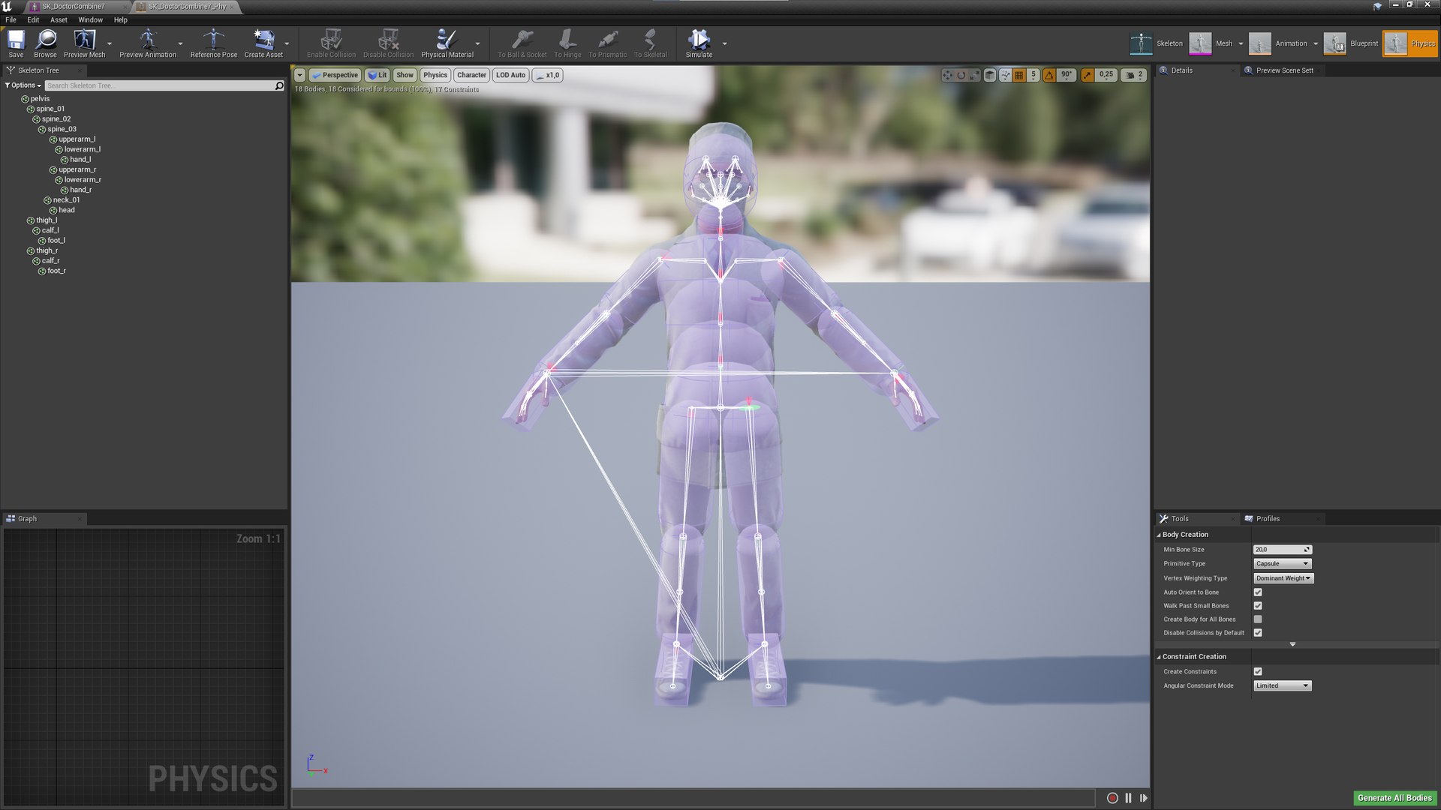The width and height of the screenshot is (1441, 810).
Task: Switch to Mesh editor mode
Action: 1211,43
